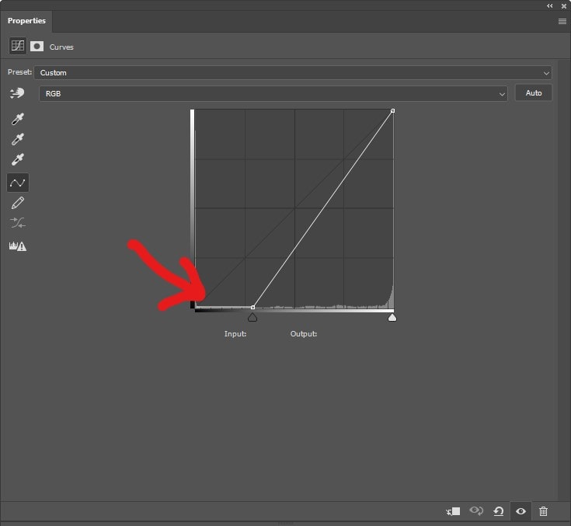Screen dimensions: 571x526
Task: Activate the on-image targeted adjustment hand tool
Action: click(x=17, y=93)
